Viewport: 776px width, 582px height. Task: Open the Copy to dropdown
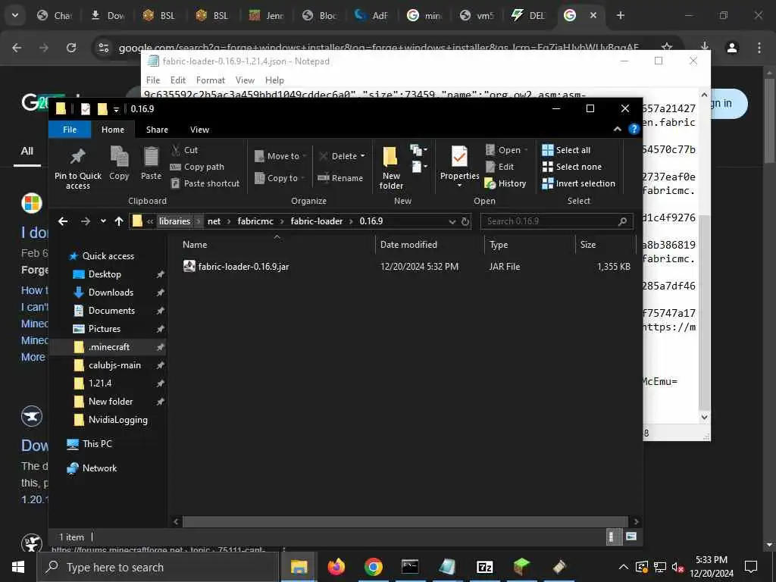click(x=280, y=178)
